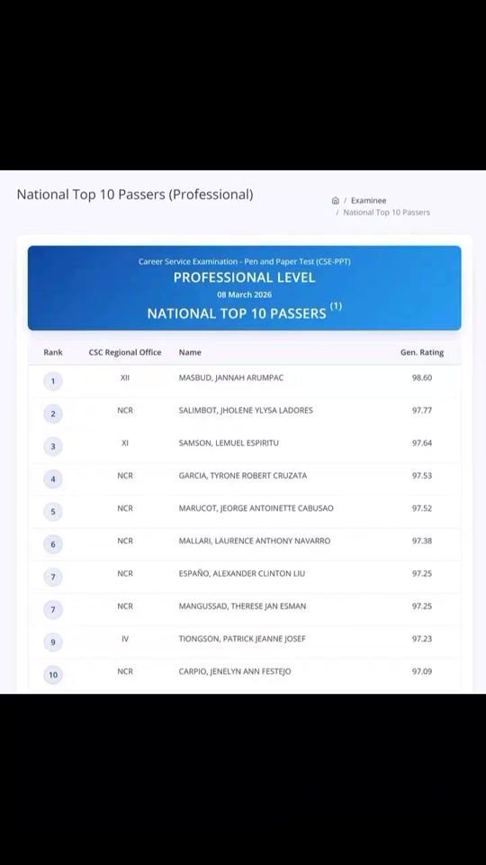This screenshot has width=486, height=865.
Task: Click the Name column header
Action: (x=190, y=352)
